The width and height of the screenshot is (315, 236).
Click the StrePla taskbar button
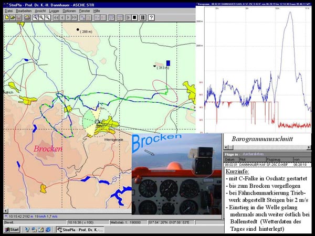pyautogui.click(x=80, y=230)
